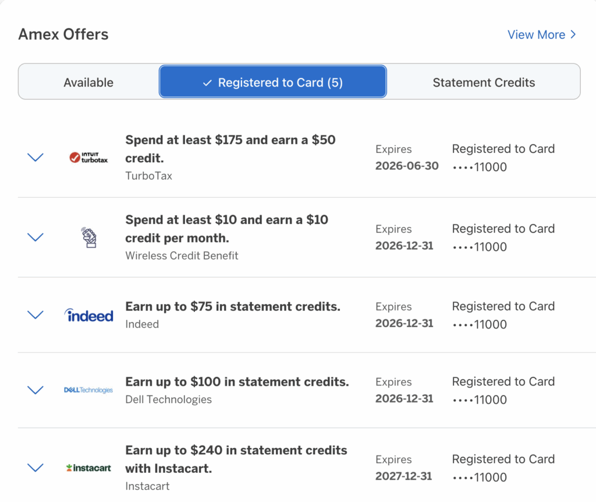The width and height of the screenshot is (596, 502).
Task: Click card number 11000 on the Instacart offer
Action: tap(478, 477)
